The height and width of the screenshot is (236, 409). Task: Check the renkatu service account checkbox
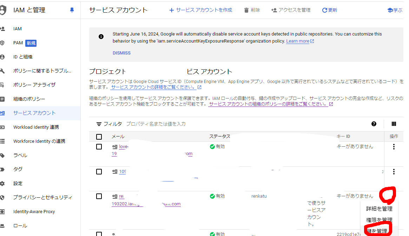[x=99, y=196]
